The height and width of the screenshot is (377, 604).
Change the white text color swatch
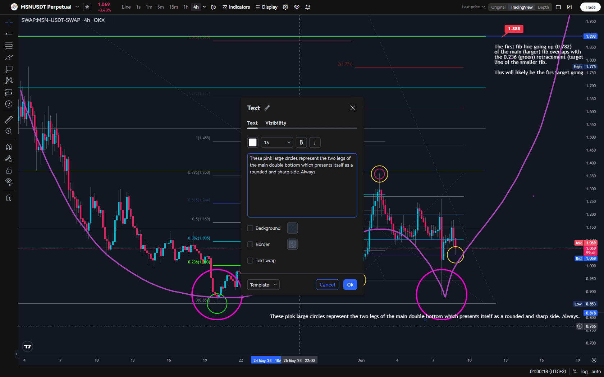tap(253, 143)
